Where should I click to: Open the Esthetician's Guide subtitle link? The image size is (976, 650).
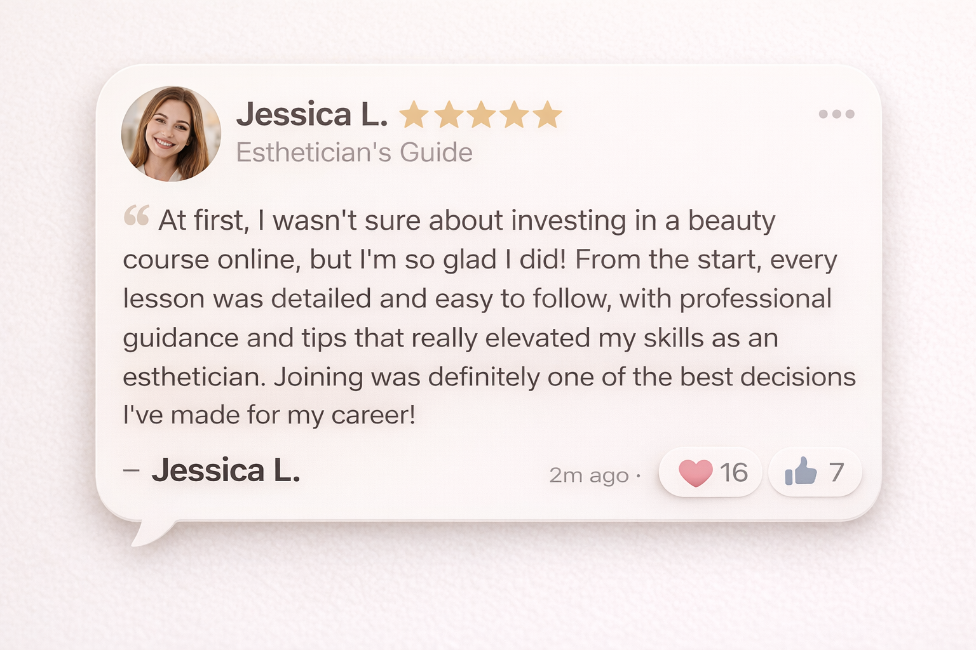[354, 153]
